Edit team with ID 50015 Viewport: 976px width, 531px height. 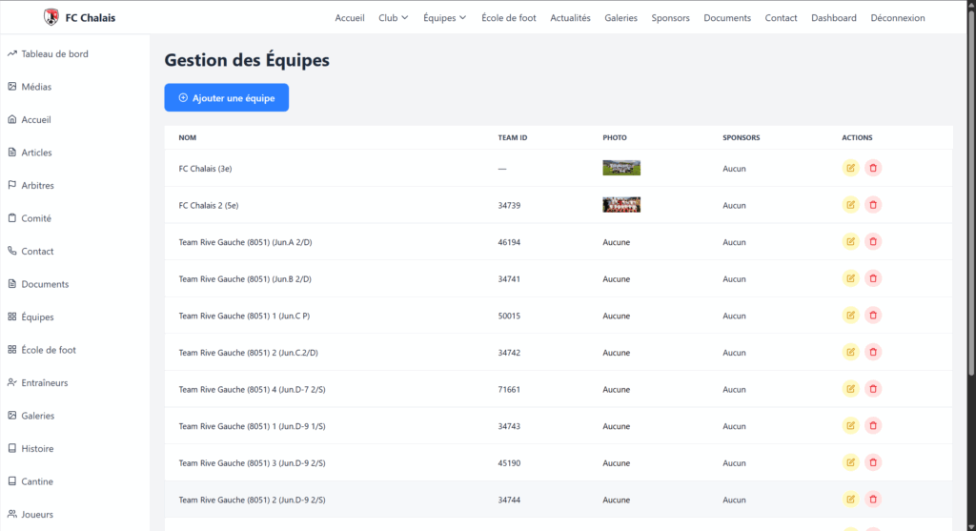[x=850, y=315]
